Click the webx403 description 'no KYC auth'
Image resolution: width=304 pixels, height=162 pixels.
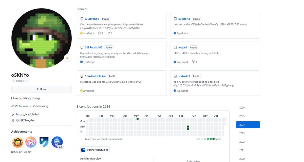tap(204, 84)
